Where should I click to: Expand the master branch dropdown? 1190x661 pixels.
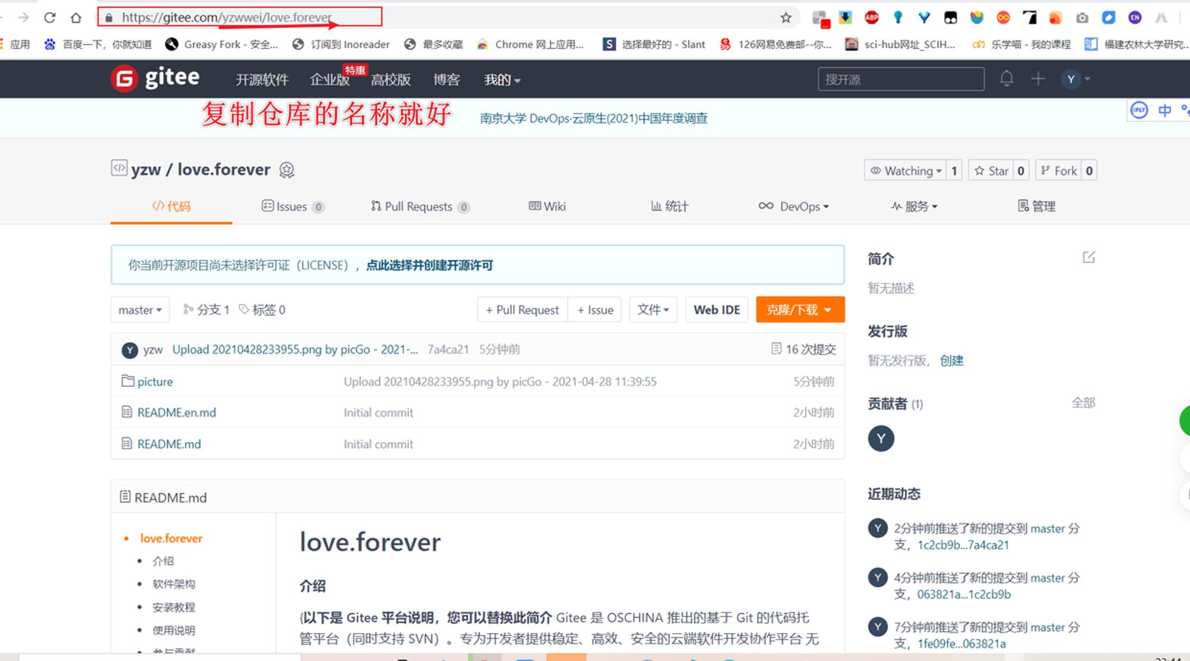tap(140, 309)
